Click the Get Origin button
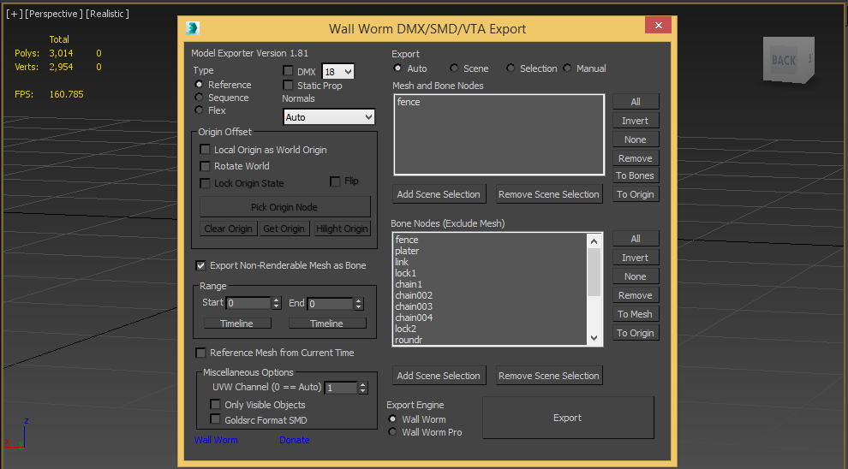Screen dimensions: 848x469 (x=284, y=229)
